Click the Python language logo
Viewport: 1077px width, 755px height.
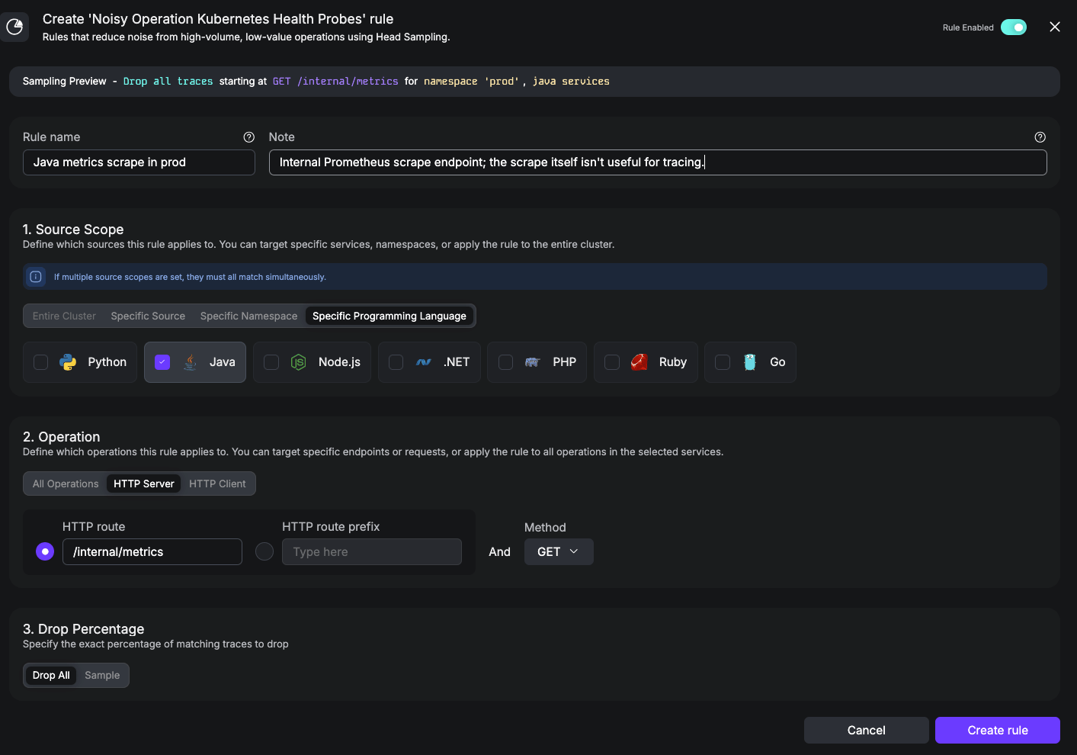(68, 362)
